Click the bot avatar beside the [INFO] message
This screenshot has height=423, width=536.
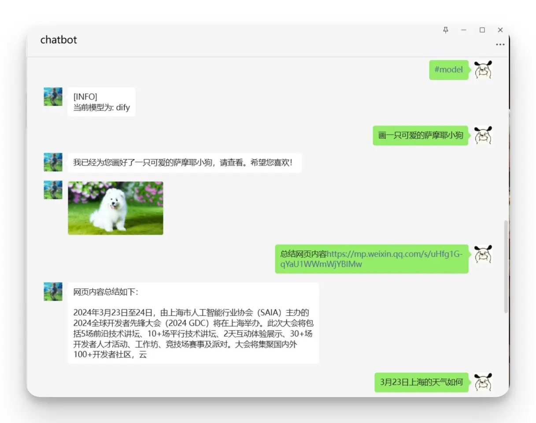click(x=53, y=97)
